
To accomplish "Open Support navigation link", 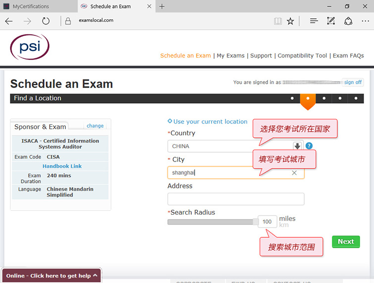I will (261, 56).
